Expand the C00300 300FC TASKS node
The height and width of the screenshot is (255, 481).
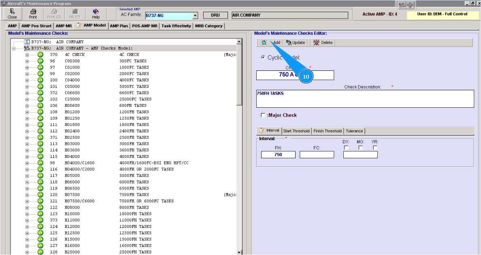pos(27,61)
